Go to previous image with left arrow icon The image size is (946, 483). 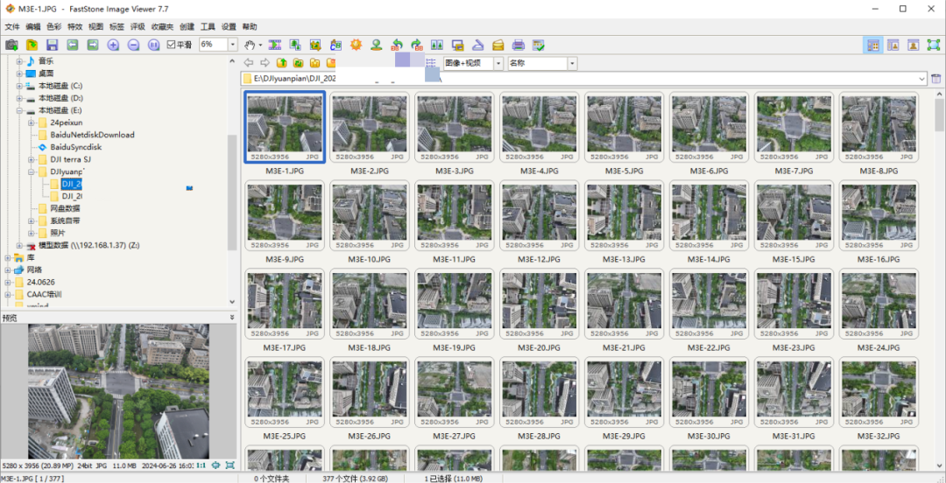coord(73,45)
